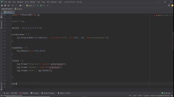Click the Stop toolbar icon
This screenshot has height=97, width=174.
tap(48, 5)
